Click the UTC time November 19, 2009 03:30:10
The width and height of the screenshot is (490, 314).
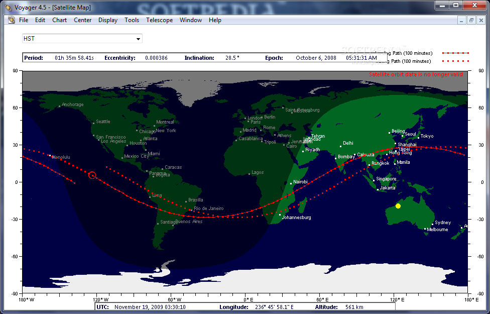click(150, 307)
